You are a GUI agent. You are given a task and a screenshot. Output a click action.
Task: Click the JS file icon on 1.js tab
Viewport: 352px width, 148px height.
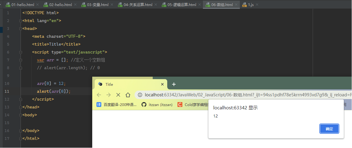pyautogui.click(x=244, y=5)
